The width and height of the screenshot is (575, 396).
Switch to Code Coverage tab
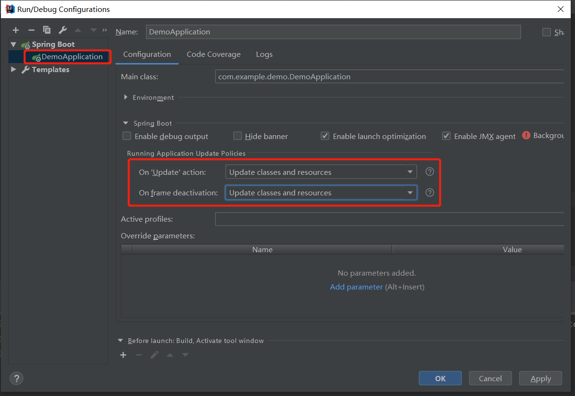[213, 54]
